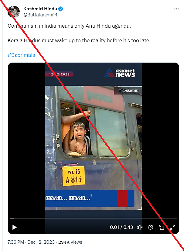Click the video frame showing the bus
This screenshot has width=184, height=251.
coord(93,148)
